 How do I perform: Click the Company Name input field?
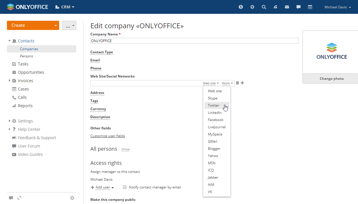tap(194, 41)
